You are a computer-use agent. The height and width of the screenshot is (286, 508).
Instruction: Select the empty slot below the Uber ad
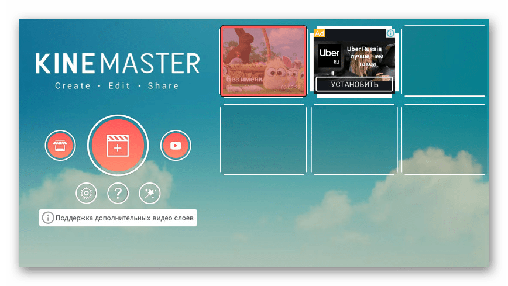pyautogui.click(x=354, y=139)
